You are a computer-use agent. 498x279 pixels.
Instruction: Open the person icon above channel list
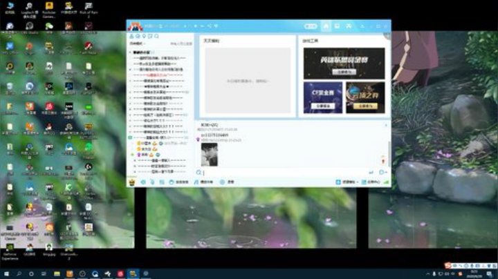pyautogui.click(x=131, y=36)
